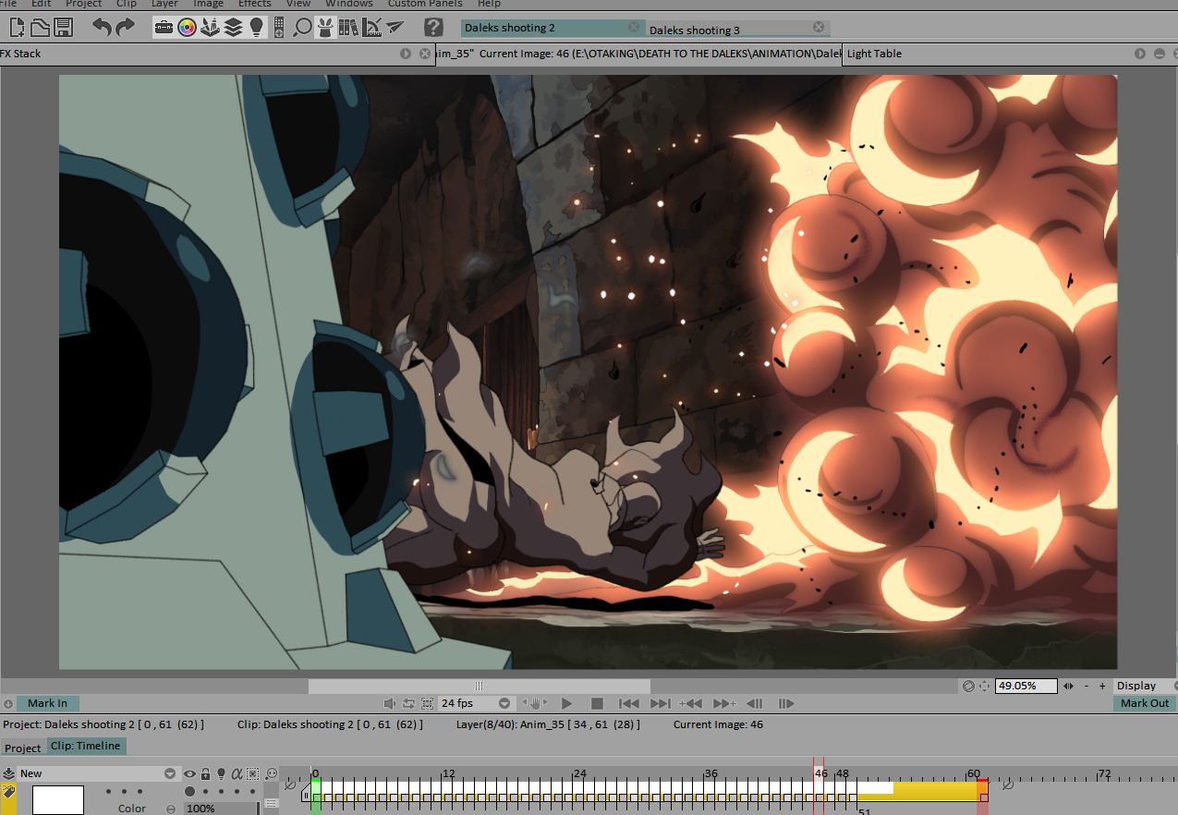Switch to the Clip: Timeline tab
1178x815 pixels.
pos(86,746)
